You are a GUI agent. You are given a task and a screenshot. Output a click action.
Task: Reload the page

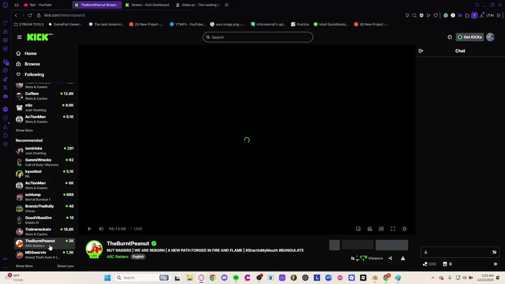click(x=30, y=15)
